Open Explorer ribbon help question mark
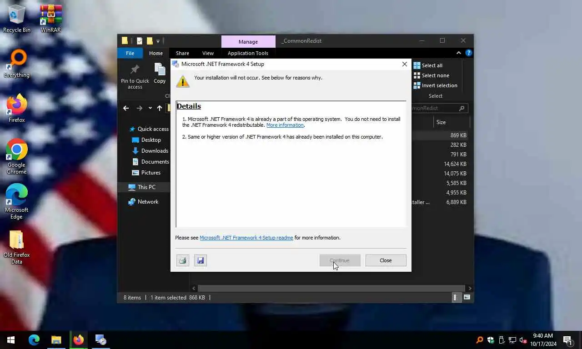 [x=469, y=53]
